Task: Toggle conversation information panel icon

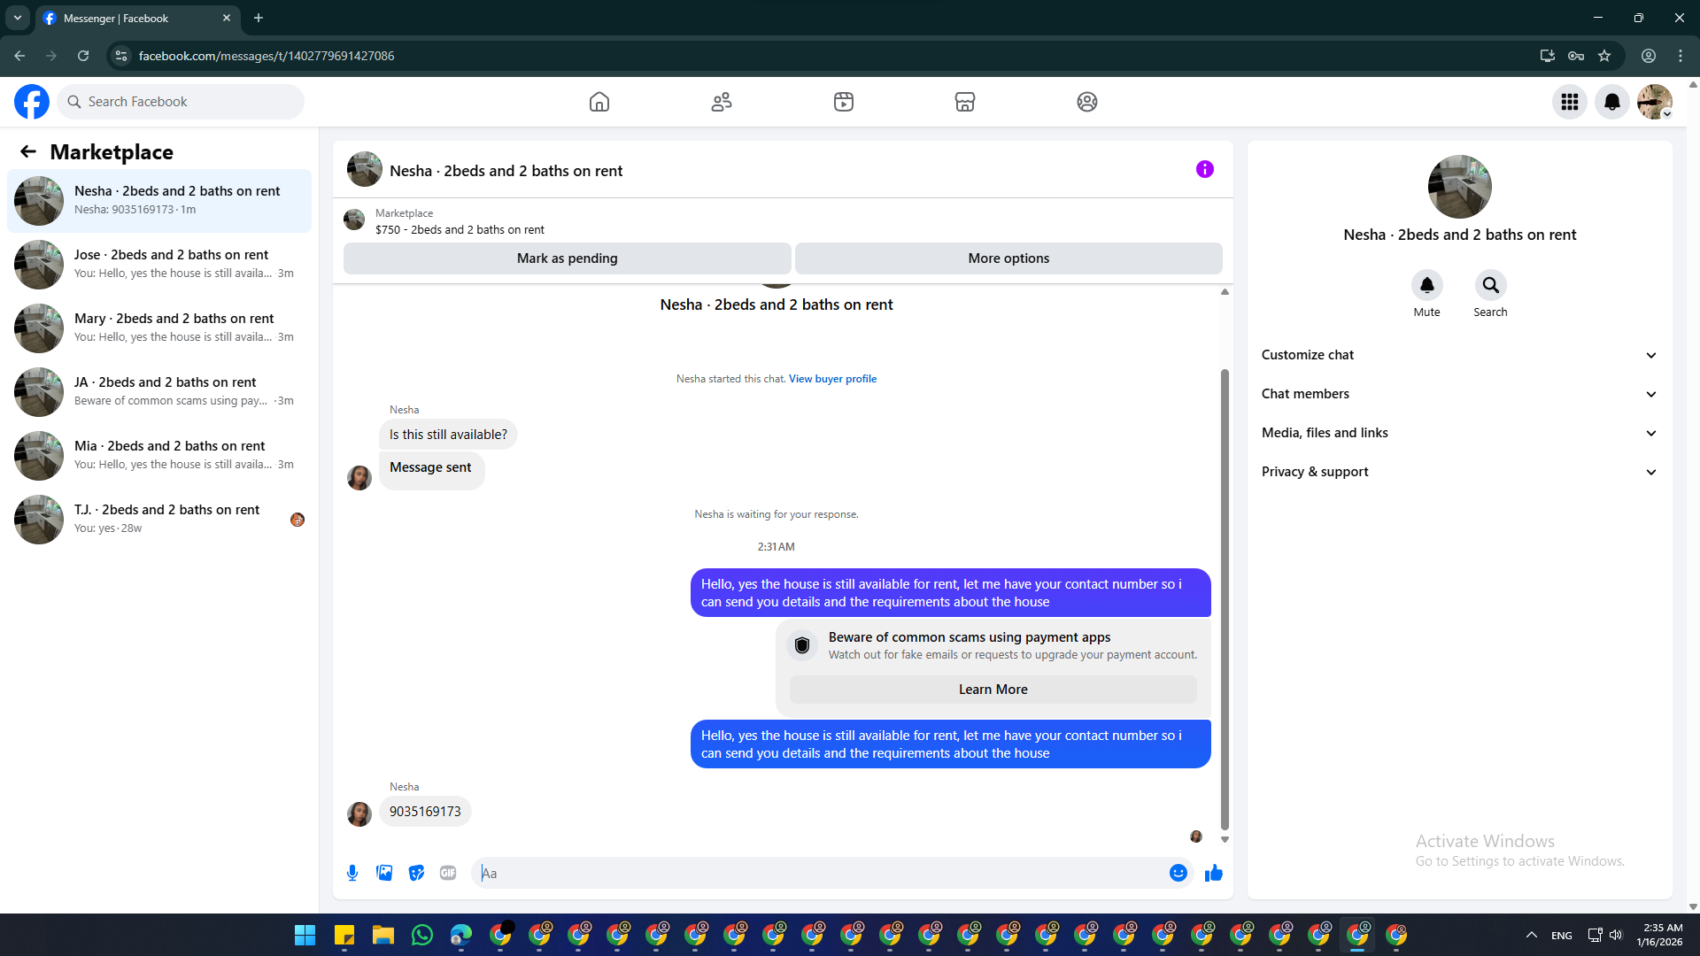Action: (x=1204, y=169)
